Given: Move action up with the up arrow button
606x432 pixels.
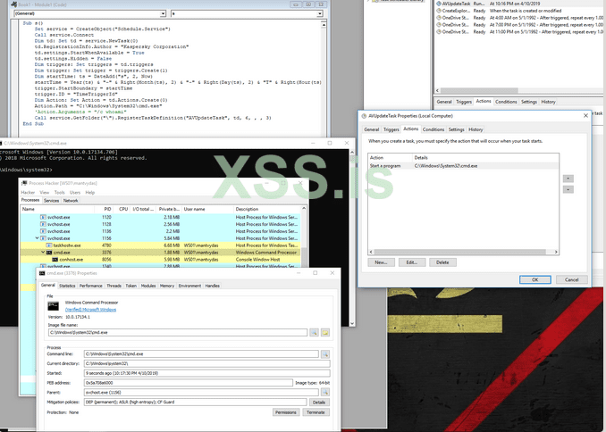Looking at the screenshot, I should tap(568, 179).
